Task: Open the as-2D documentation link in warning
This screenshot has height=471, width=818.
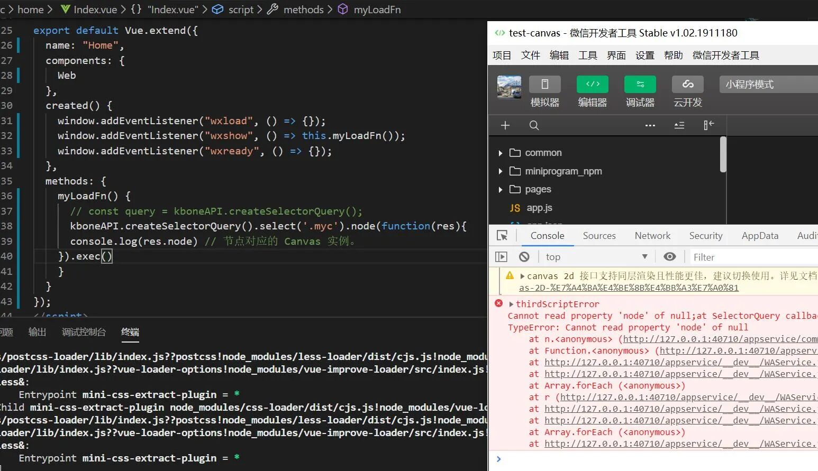Action: (x=629, y=288)
